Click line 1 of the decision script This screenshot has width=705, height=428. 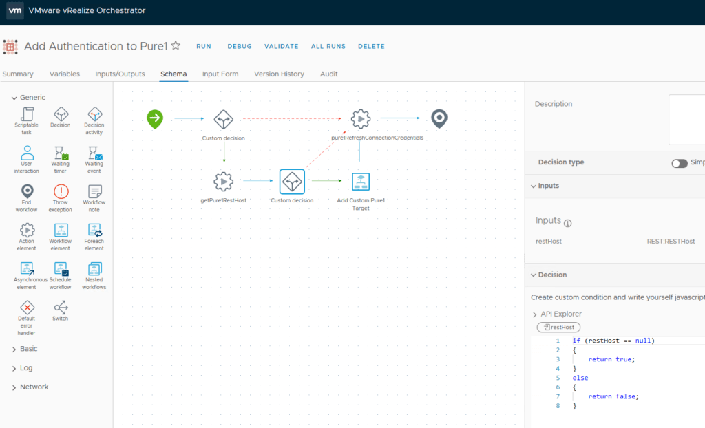click(x=613, y=341)
